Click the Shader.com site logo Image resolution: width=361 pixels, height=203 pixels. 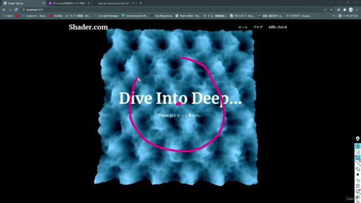tap(88, 27)
